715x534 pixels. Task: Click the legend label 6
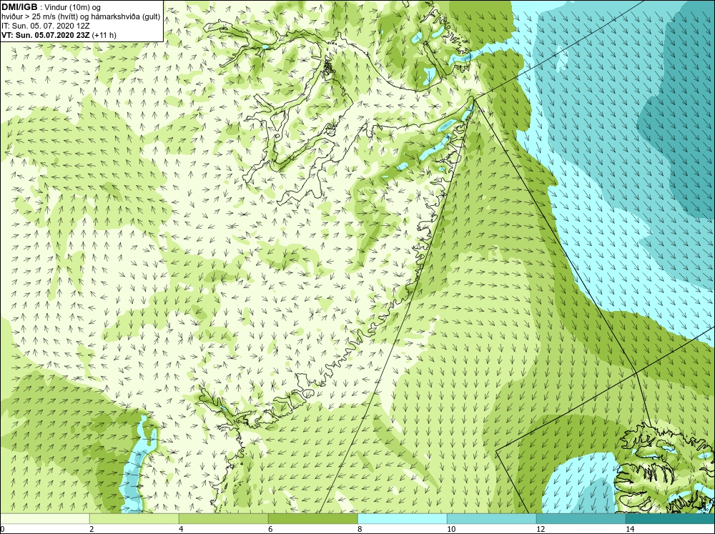point(270,529)
